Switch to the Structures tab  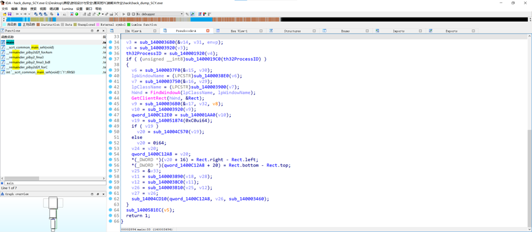coord(292,31)
